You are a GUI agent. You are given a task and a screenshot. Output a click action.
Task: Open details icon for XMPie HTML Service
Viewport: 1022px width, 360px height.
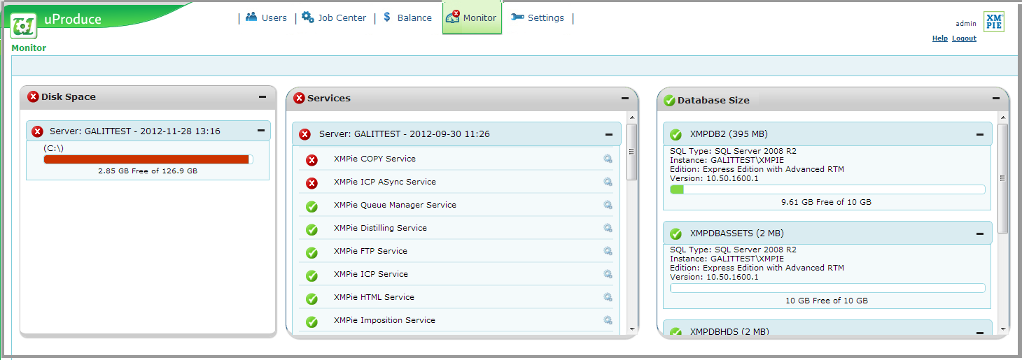pyautogui.click(x=608, y=297)
